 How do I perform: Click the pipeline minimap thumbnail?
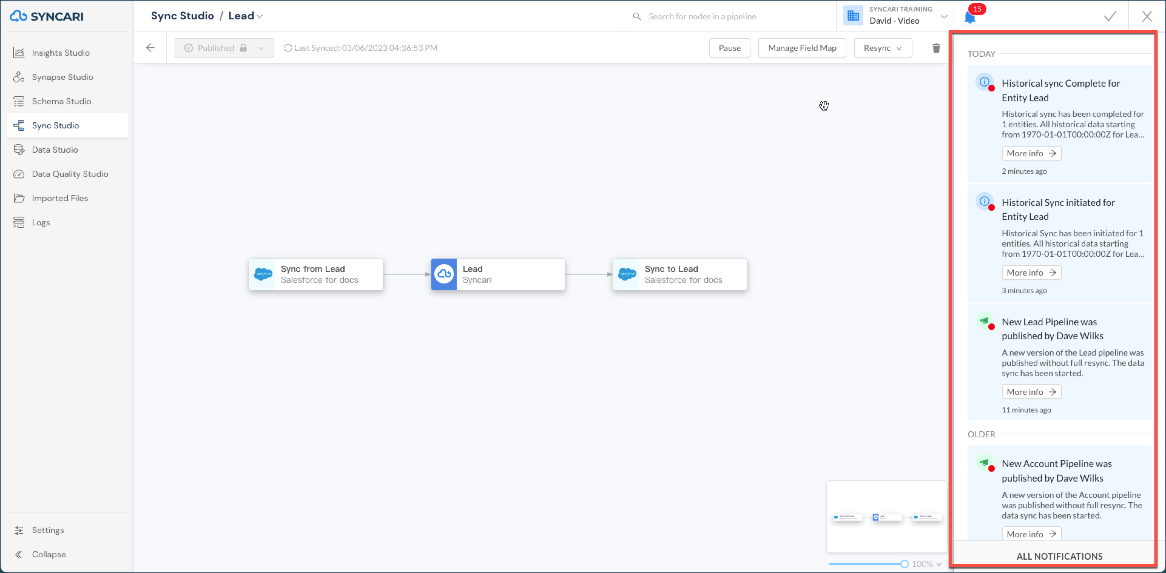(x=886, y=516)
